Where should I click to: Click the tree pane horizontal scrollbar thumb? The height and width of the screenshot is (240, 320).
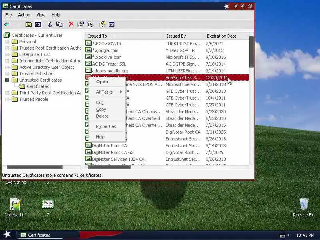[34, 167]
